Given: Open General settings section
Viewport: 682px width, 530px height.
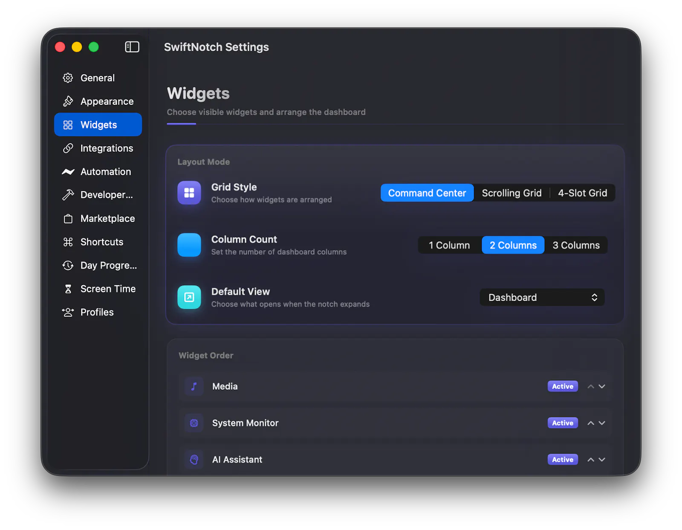Looking at the screenshot, I should (x=98, y=78).
